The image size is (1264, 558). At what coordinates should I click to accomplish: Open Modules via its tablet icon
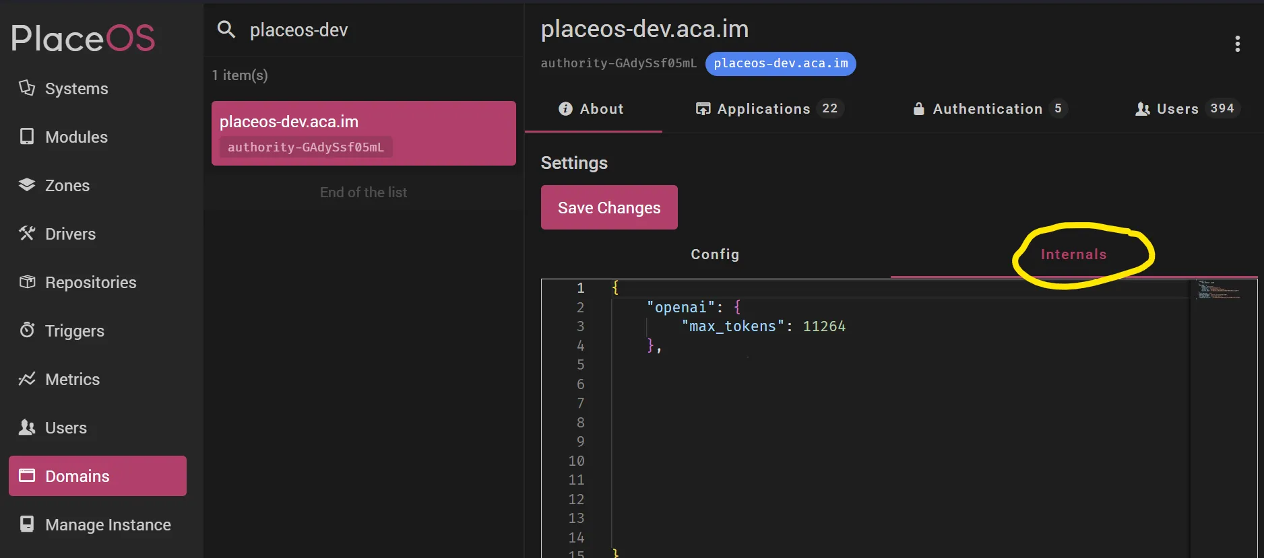tap(27, 137)
